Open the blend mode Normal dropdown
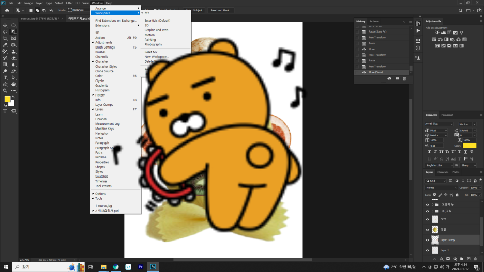Viewport: 484px width, 272px height. (x=441, y=187)
